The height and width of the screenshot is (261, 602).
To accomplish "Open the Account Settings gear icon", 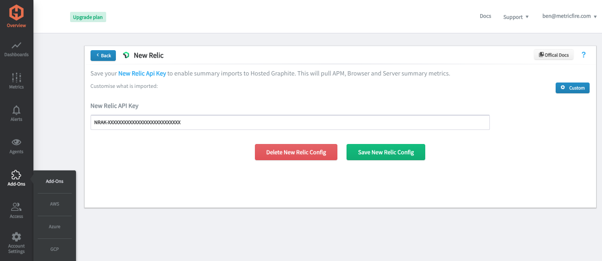I will click(17, 236).
